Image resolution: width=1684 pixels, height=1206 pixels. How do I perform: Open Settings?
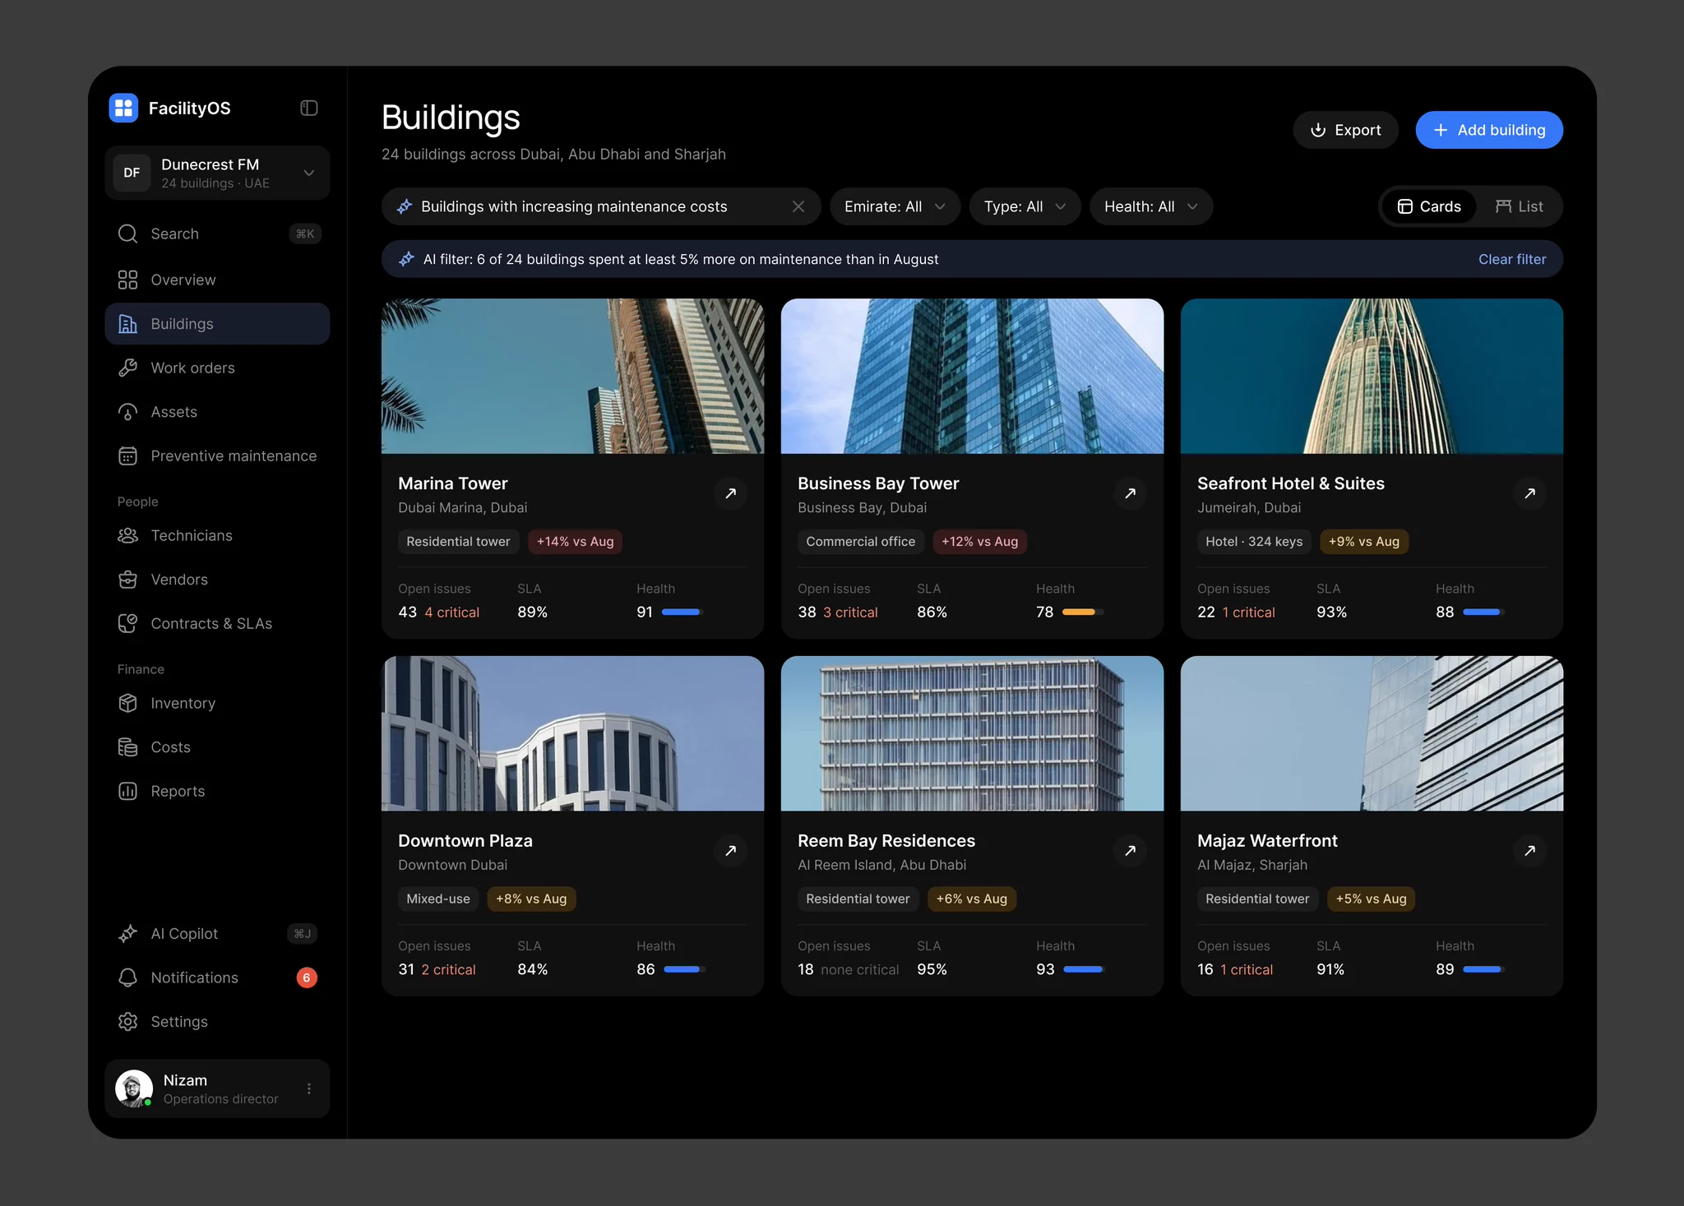[217, 1022]
